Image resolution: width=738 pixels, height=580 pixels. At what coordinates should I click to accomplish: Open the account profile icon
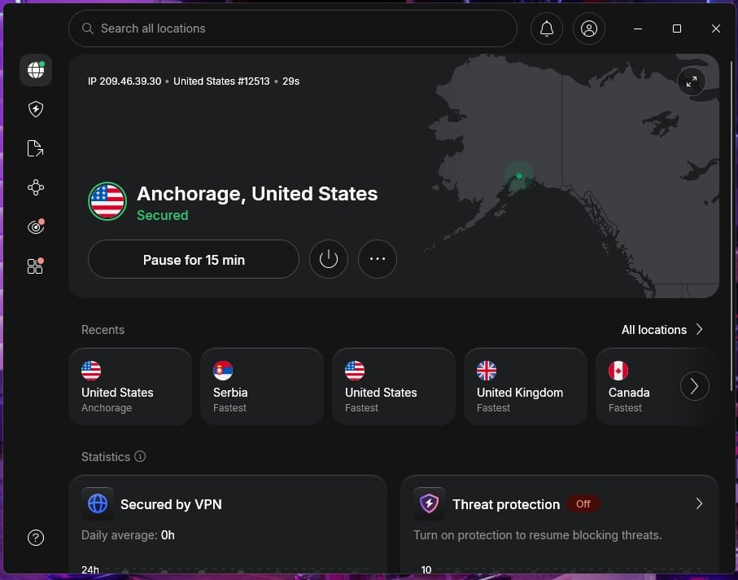(589, 29)
